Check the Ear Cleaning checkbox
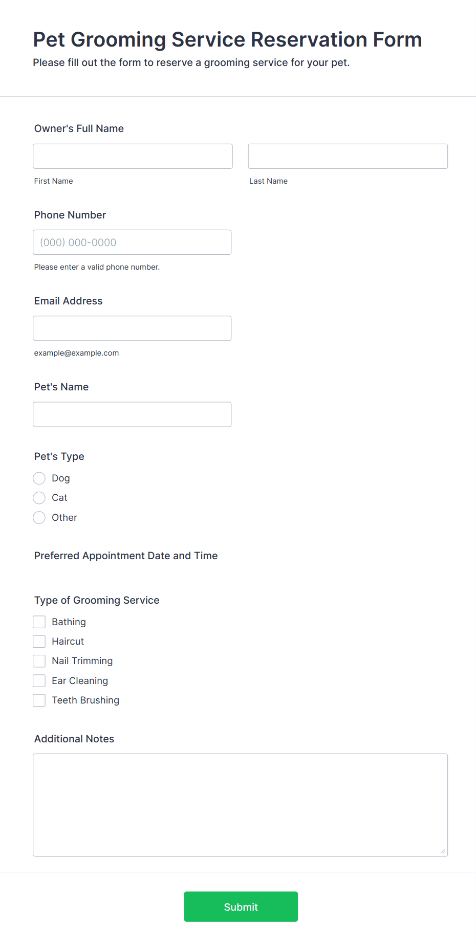Image resolution: width=476 pixels, height=947 pixels. [x=39, y=680]
